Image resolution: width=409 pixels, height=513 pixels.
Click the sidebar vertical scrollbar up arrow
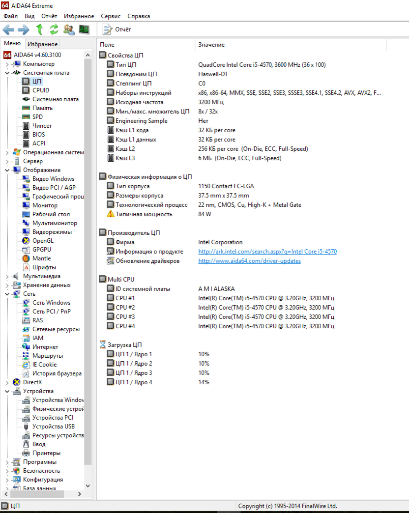(88, 55)
